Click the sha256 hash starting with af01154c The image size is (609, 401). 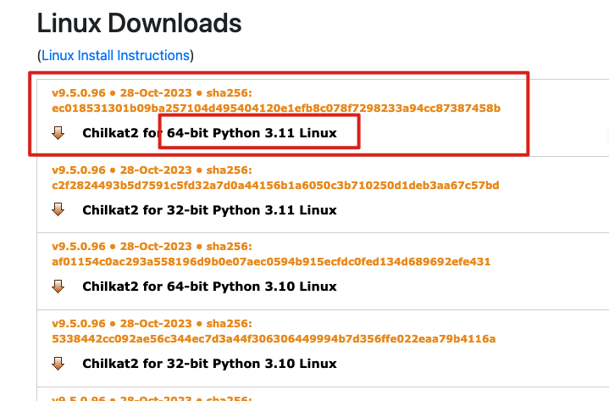(x=271, y=261)
